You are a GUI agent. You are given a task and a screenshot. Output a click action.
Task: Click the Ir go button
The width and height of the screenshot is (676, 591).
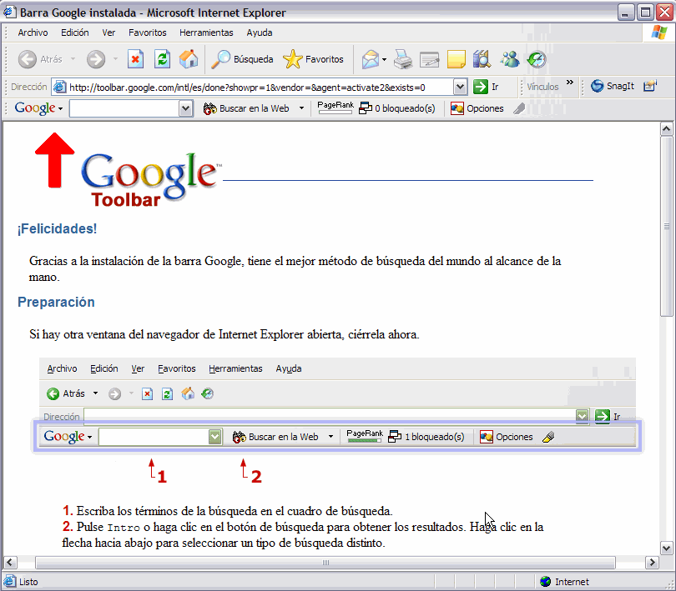pos(486,87)
